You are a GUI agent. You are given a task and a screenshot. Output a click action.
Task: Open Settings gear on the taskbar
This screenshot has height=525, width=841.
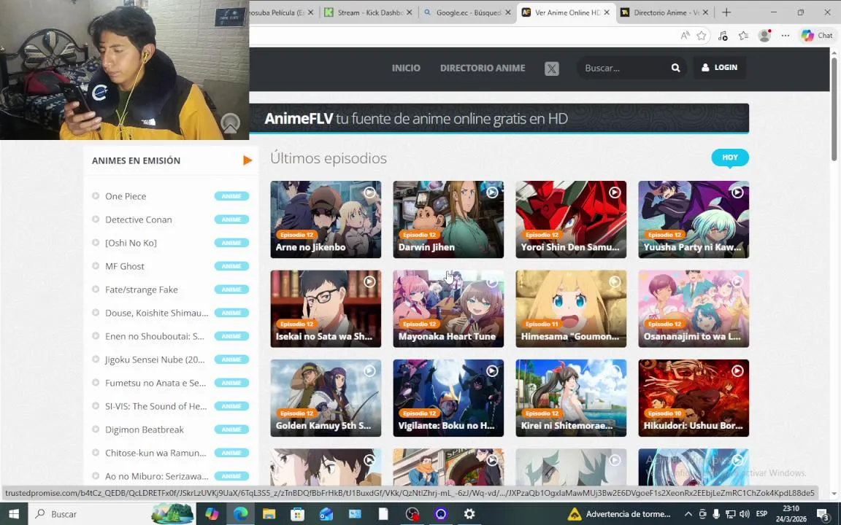[x=469, y=514]
